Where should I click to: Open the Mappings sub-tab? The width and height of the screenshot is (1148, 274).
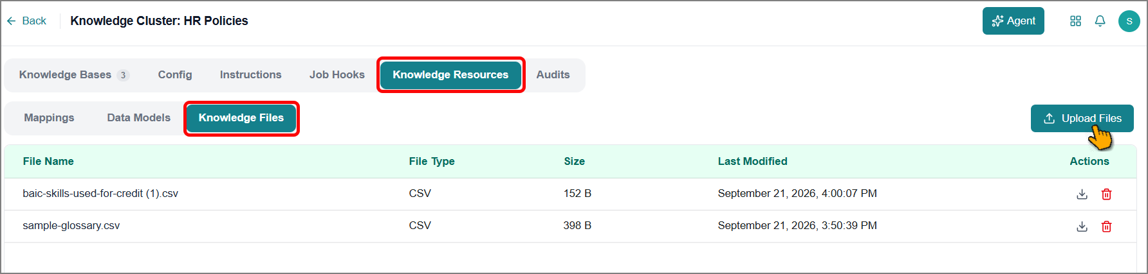point(49,118)
